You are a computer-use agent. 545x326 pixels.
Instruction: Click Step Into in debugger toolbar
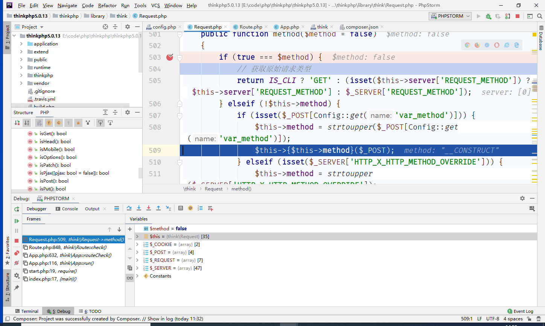pos(139,208)
